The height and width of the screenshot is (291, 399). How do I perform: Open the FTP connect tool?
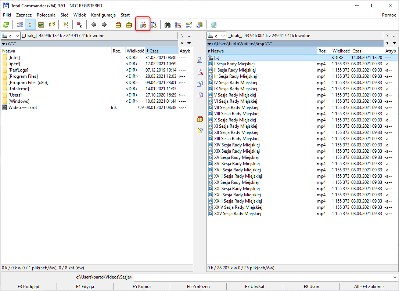click(x=143, y=25)
